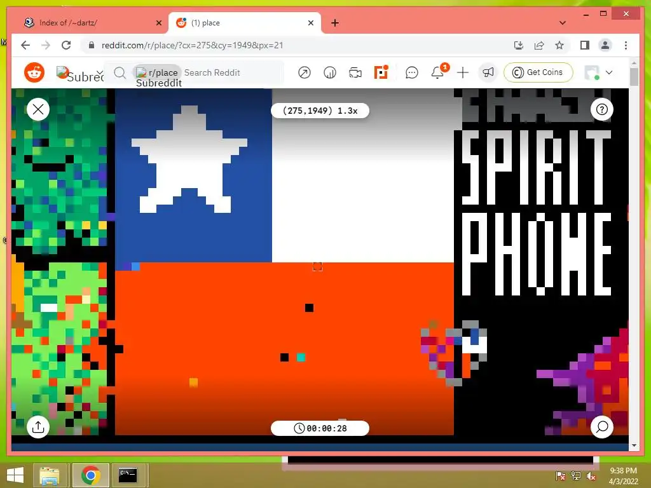Open the Chrome profile avatar
This screenshot has height=488, width=651.
(x=605, y=45)
